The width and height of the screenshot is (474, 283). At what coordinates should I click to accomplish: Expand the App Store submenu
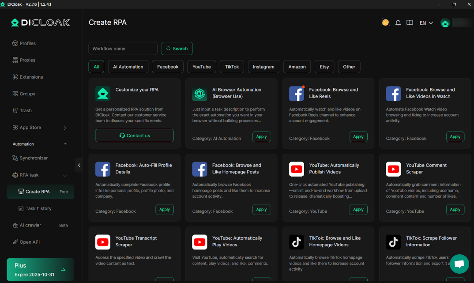(x=65, y=128)
